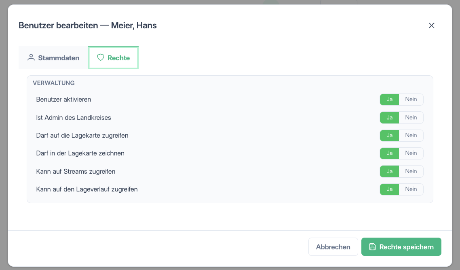Close the Benutzer bearbeiten dialog with X

coord(431,26)
